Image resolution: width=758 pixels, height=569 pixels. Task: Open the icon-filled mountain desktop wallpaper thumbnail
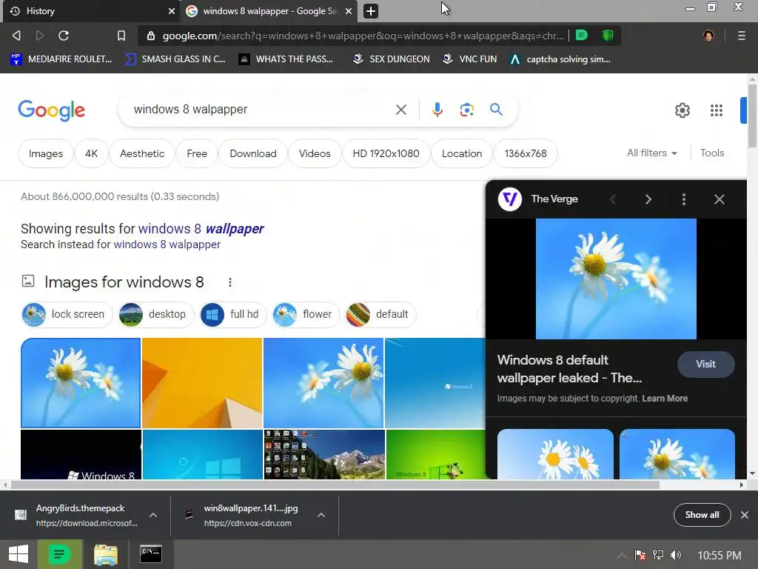(324, 454)
